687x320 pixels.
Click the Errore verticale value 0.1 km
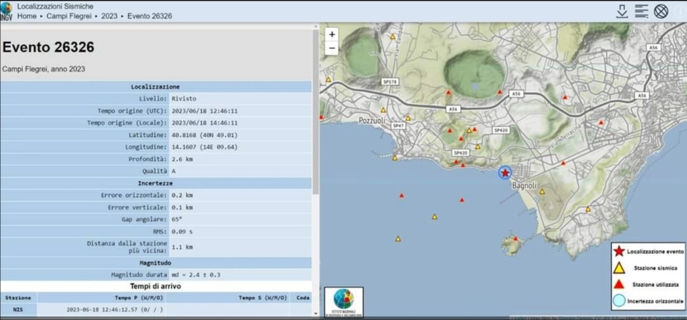tap(182, 207)
